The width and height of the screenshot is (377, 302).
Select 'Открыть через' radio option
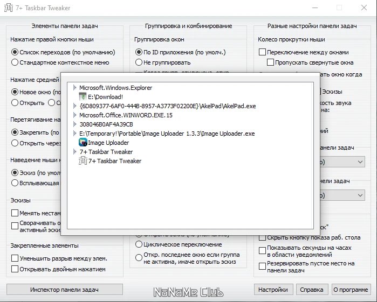coord(15,143)
